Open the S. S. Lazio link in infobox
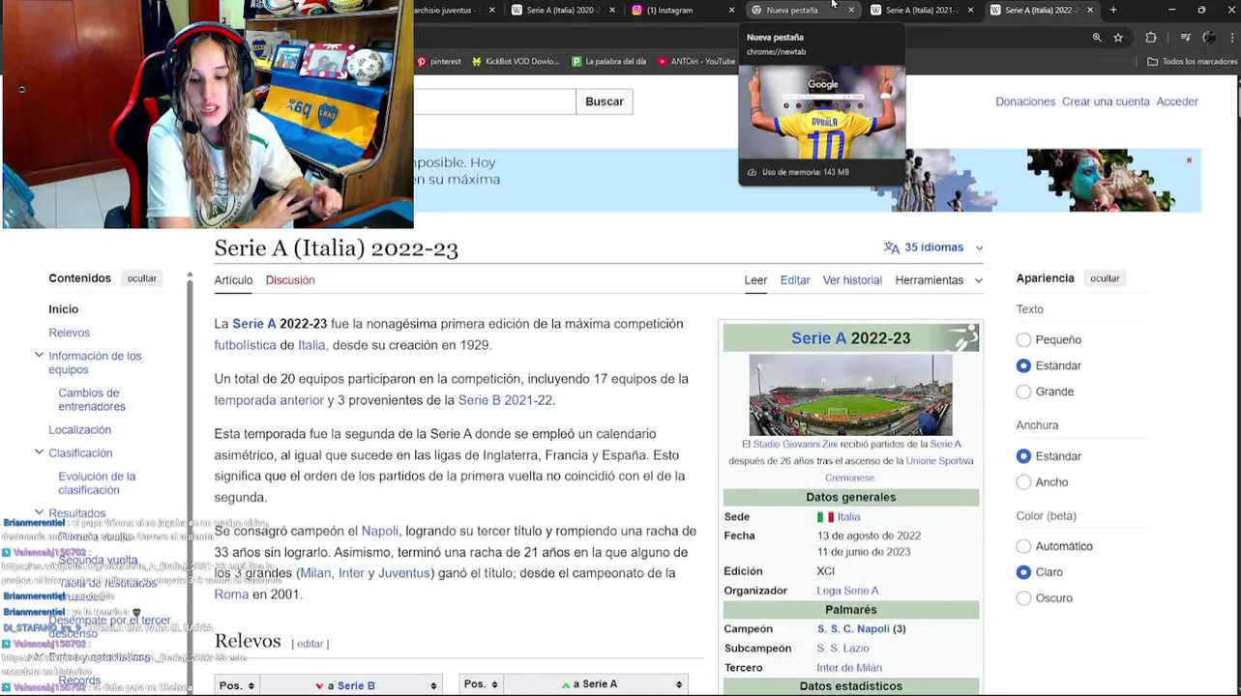Image resolution: width=1241 pixels, height=696 pixels. point(843,649)
